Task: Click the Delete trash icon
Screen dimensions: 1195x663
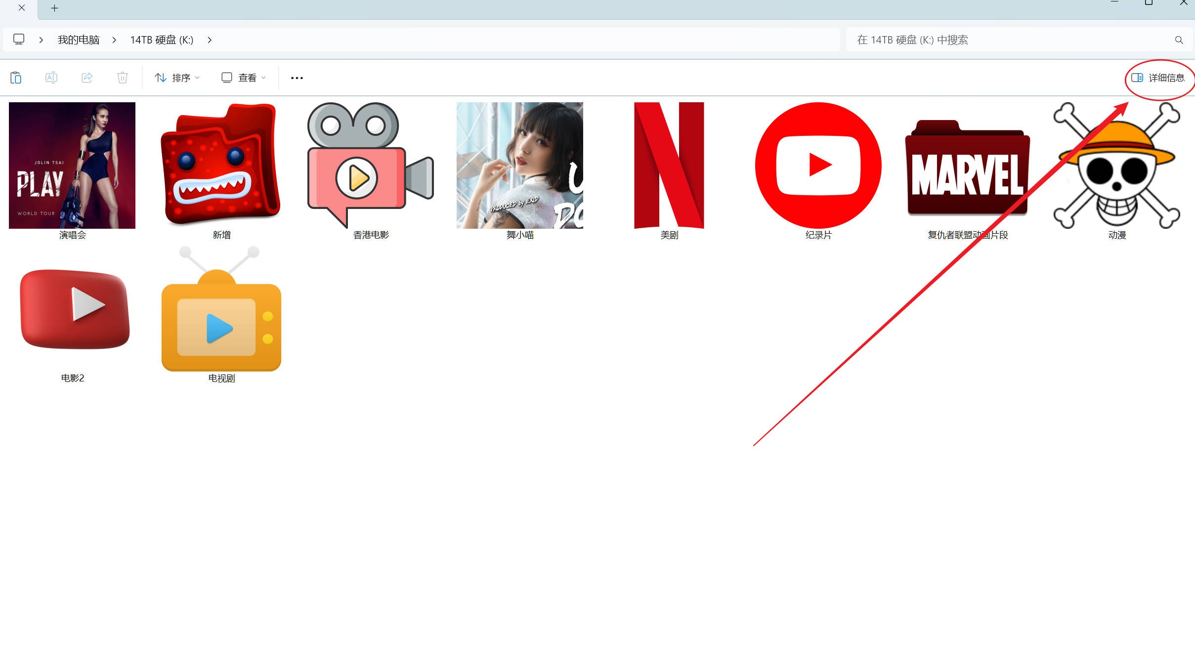Action: pyautogui.click(x=123, y=78)
